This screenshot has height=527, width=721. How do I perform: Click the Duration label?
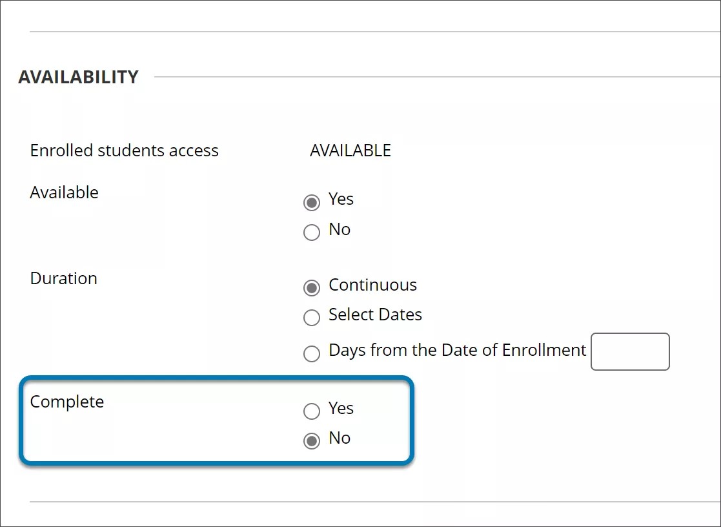63,278
